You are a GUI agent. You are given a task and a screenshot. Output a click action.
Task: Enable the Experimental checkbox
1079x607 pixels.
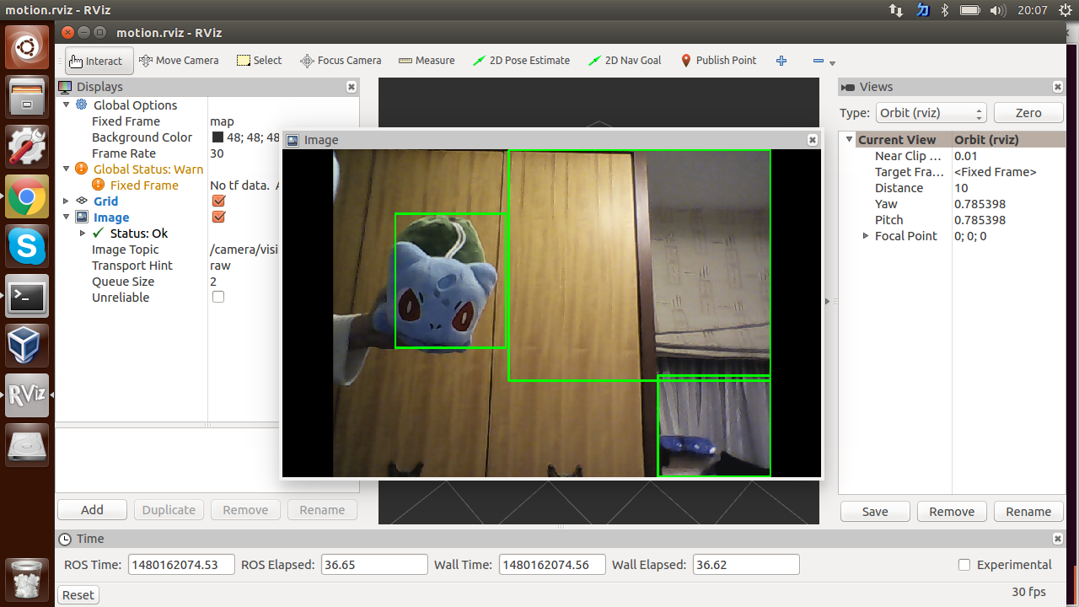[964, 565]
